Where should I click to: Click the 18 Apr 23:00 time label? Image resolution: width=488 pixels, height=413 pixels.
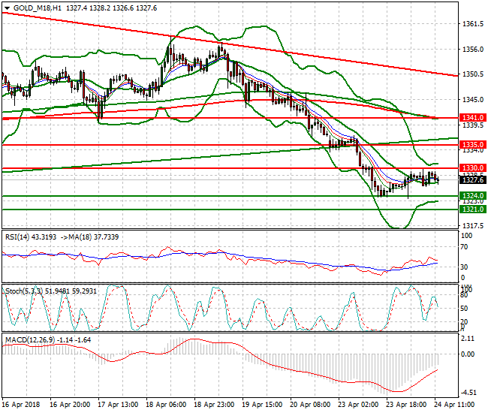click(214, 405)
